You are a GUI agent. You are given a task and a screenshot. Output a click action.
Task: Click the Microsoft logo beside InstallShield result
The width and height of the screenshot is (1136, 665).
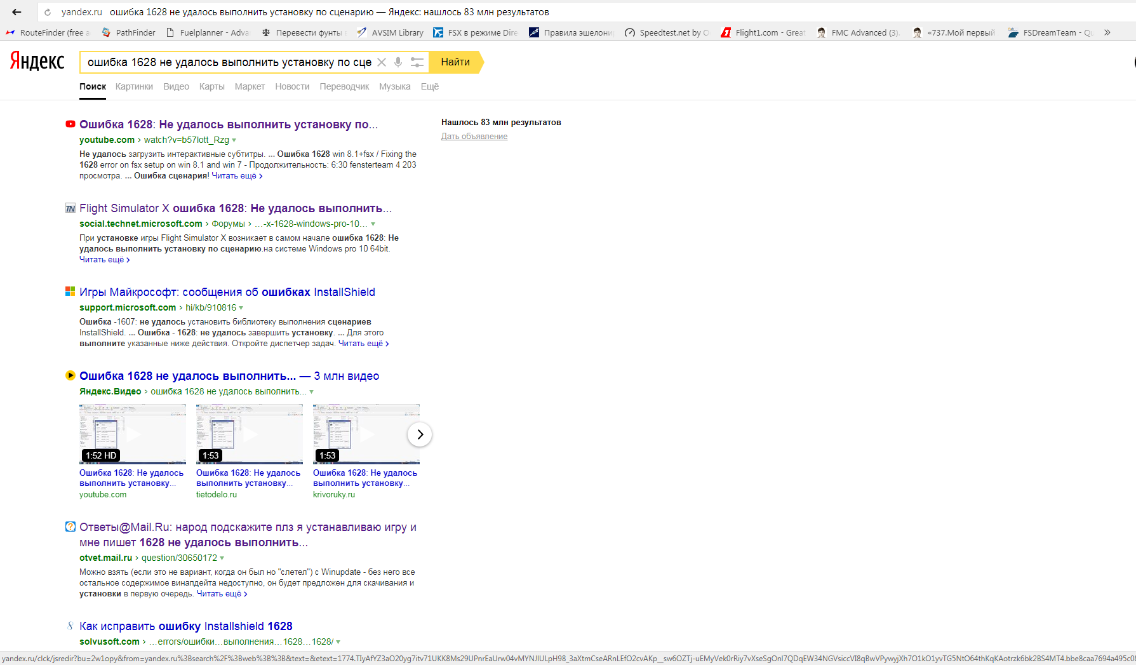[x=70, y=292]
